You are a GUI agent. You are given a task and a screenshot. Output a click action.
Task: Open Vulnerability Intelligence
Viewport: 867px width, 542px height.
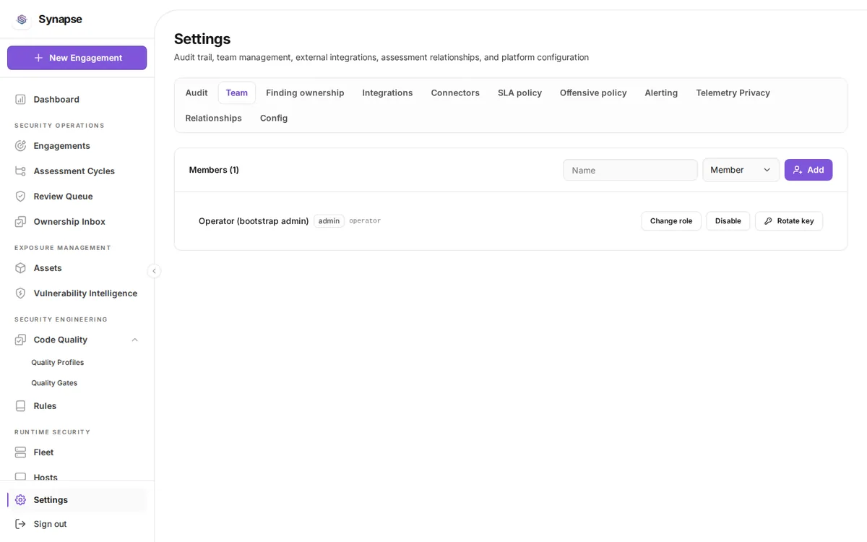tap(77, 293)
